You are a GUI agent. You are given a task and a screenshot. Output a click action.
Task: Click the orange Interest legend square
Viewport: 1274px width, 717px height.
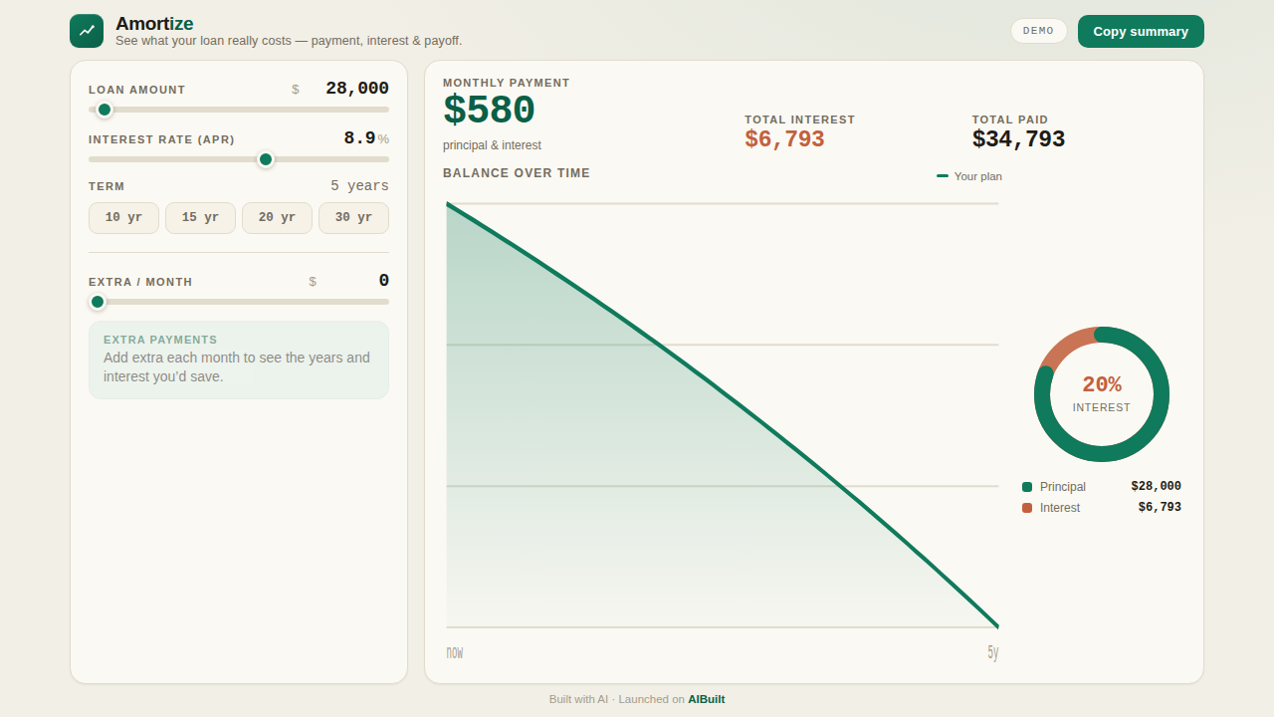tap(1027, 508)
